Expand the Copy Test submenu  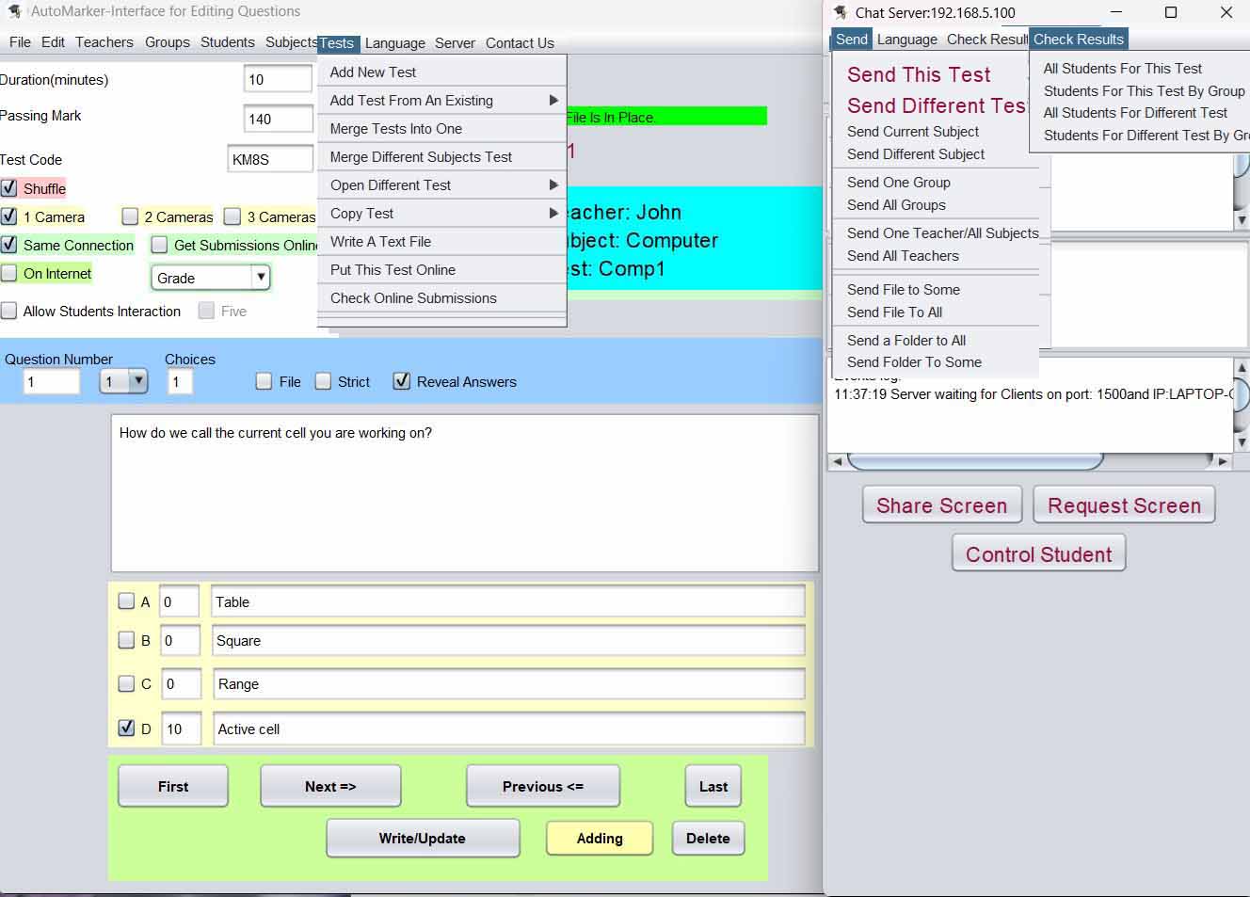click(x=442, y=214)
